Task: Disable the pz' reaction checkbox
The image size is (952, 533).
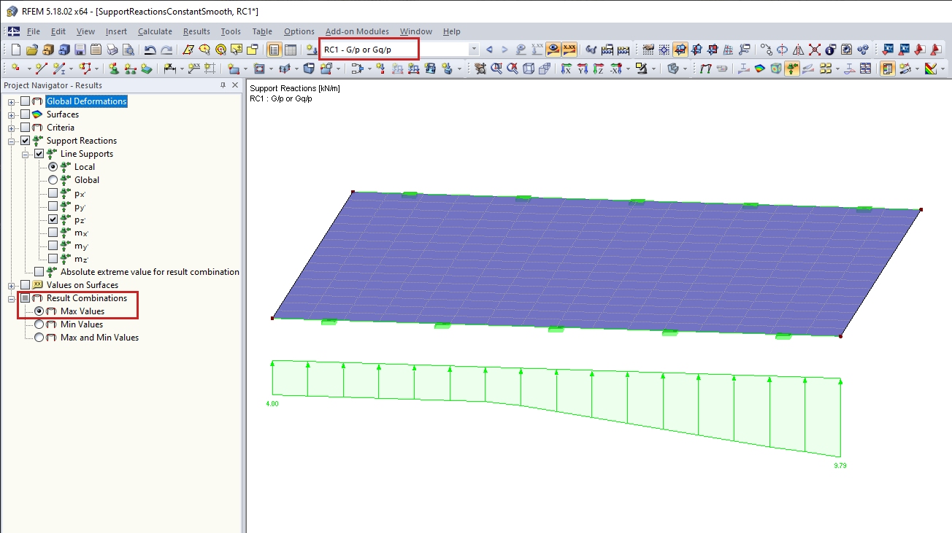Action: point(53,219)
